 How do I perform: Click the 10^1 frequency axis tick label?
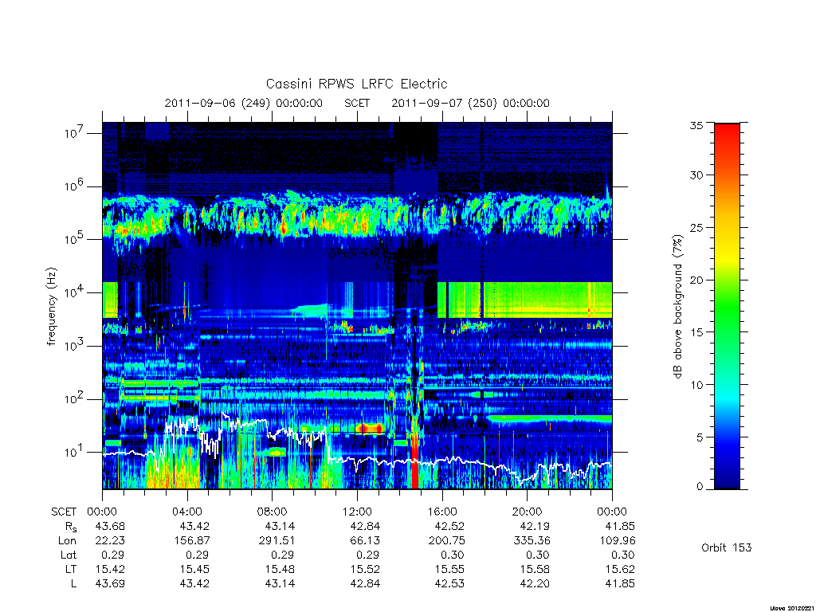pyautogui.click(x=74, y=452)
